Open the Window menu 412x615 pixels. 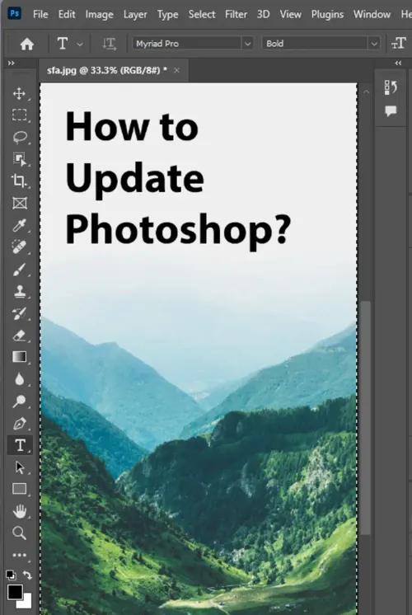point(372,15)
